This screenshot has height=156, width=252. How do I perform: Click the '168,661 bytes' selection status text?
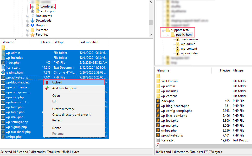click(70, 152)
